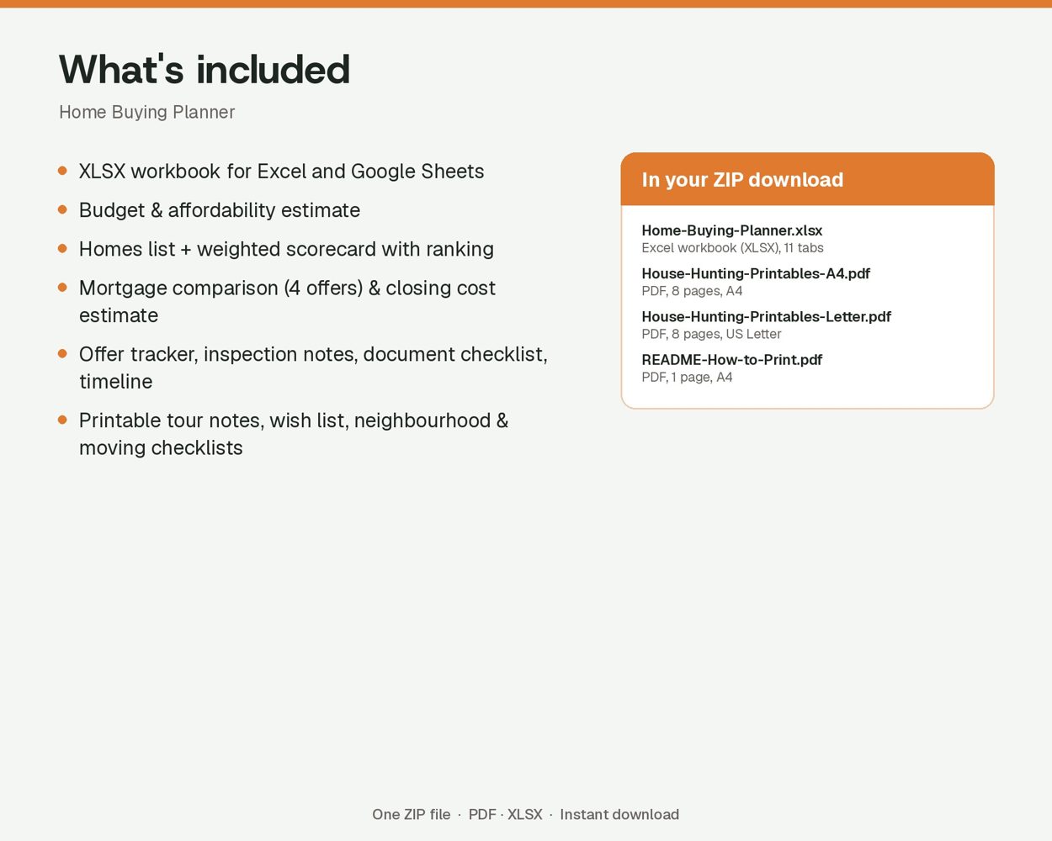Click the "In your ZIP download" card header
This screenshot has height=841, width=1052.
pos(807,179)
